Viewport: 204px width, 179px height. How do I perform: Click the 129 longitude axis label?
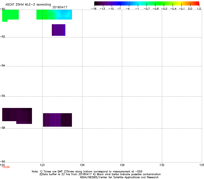click(x=122, y=165)
